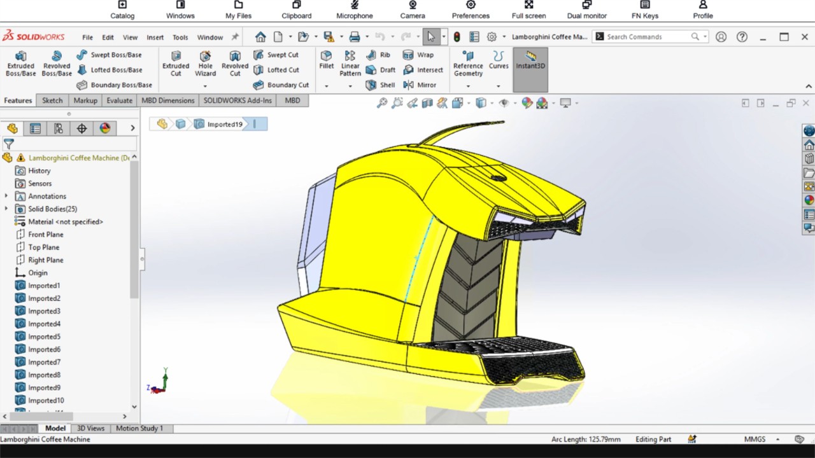Click the Rebuild traffic light icon

[x=457, y=37]
